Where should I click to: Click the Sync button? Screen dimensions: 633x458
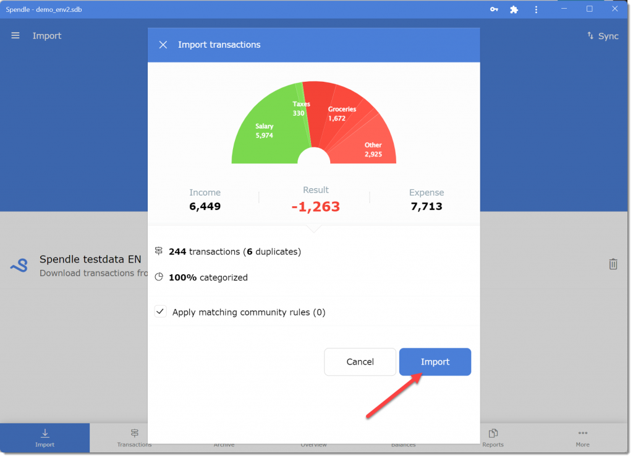603,36
